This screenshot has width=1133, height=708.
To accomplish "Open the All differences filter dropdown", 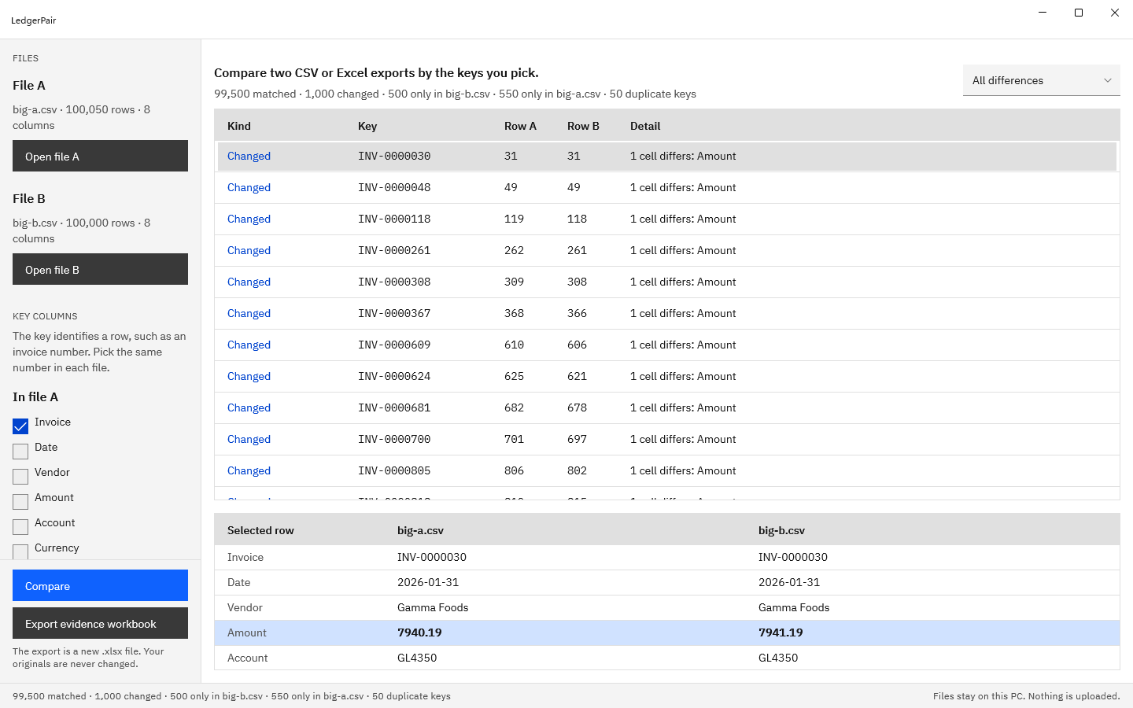I will [1041, 80].
